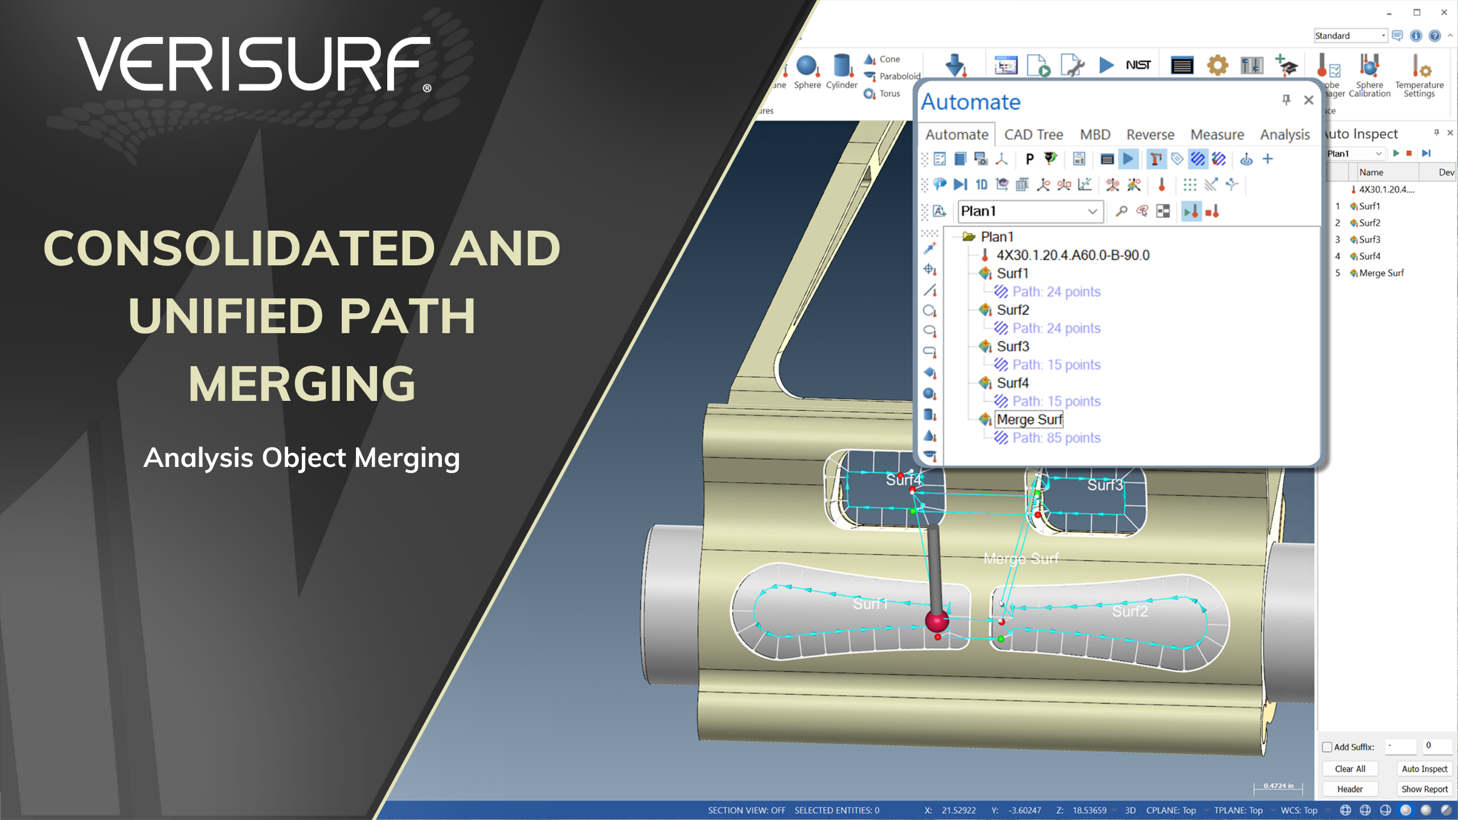Toggle the robot arm mode in Automate toolbar
This screenshot has height=820, width=1458.
tap(1156, 159)
